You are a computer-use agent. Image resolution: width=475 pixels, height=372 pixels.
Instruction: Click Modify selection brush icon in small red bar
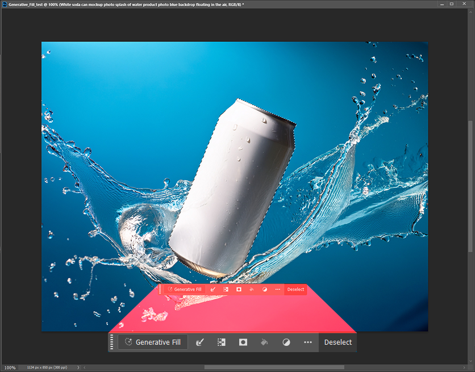(213, 290)
